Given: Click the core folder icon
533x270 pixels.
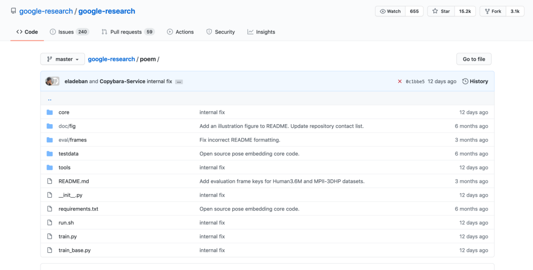Looking at the screenshot, I should pyautogui.click(x=49, y=112).
